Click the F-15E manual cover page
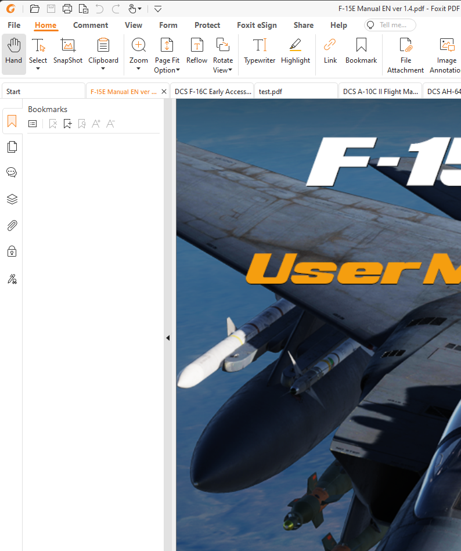The width and height of the screenshot is (461, 551). click(318, 325)
